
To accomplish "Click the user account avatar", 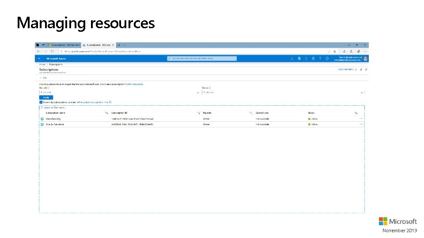I will [366, 59].
